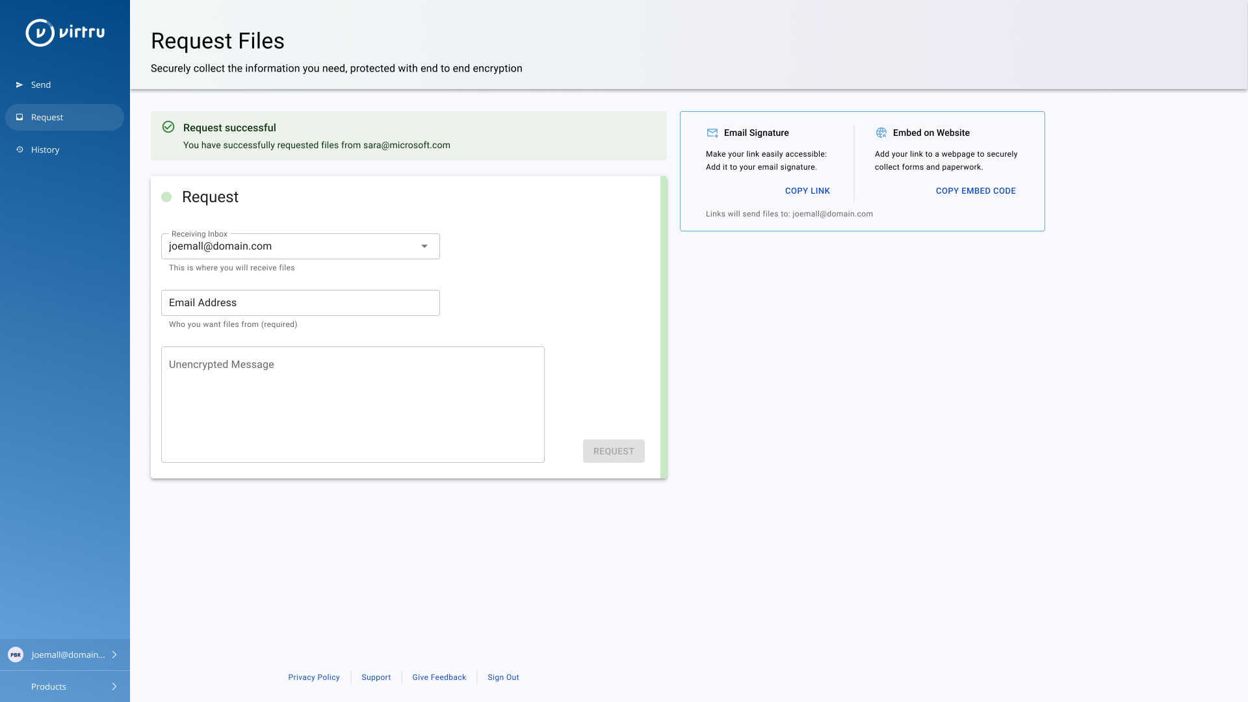Viewport: 1248px width, 702px height.
Task: Click the green status dot beside Request
Action: click(166, 197)
